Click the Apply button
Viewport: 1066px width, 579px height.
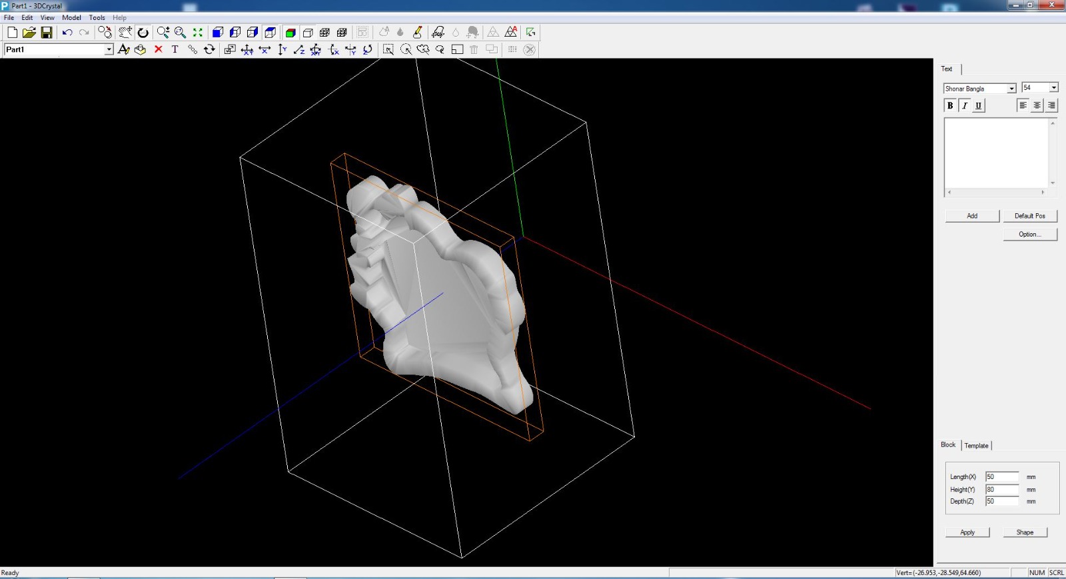[967, 532]
